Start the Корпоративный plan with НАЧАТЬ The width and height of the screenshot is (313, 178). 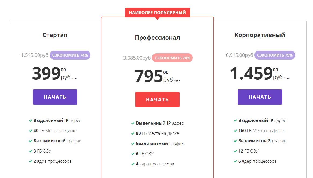(260, 97)
